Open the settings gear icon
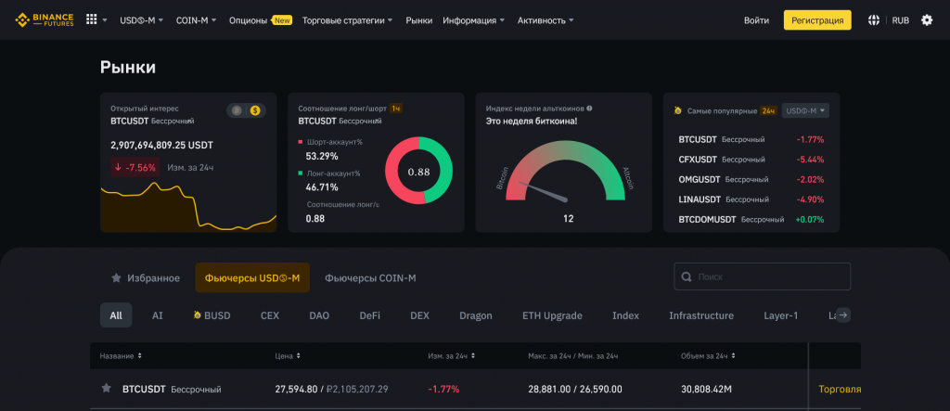 [927, 20]
